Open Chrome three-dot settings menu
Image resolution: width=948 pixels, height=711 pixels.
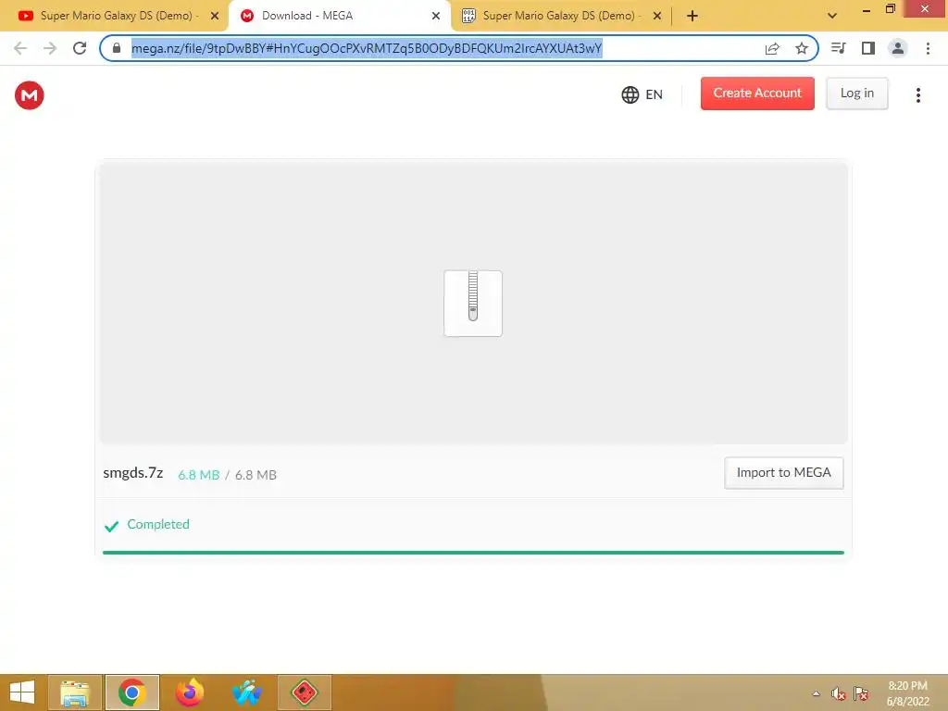click(x=928, y=48)
